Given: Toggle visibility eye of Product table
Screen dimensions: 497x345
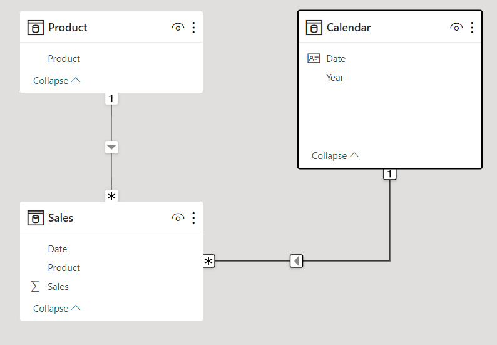Looking at the screenshot, I should click(x=178, y=28).
